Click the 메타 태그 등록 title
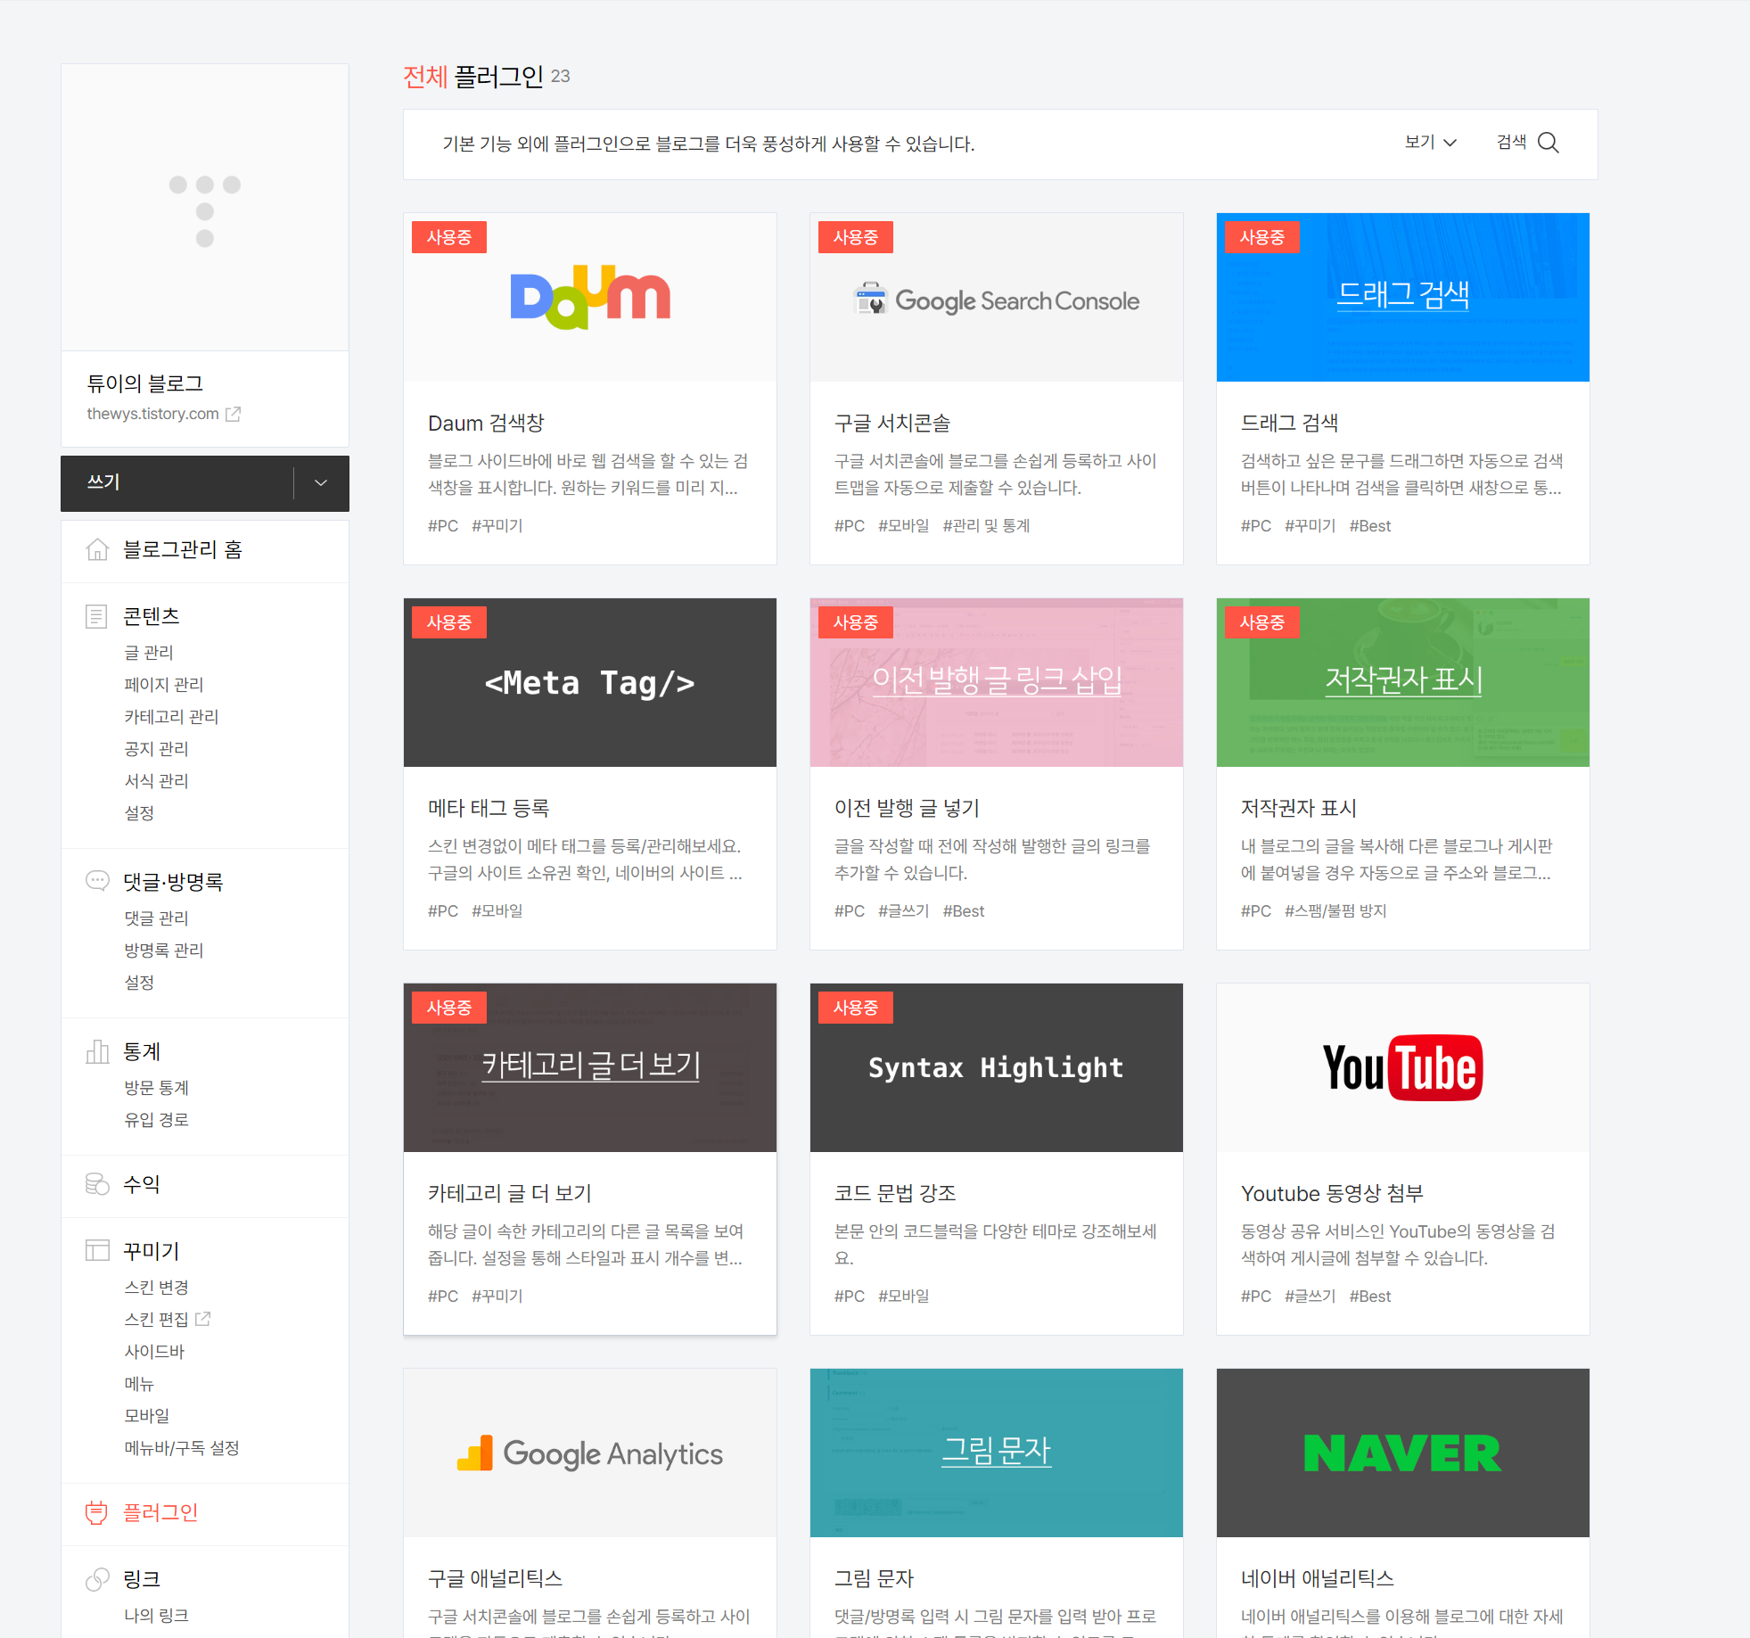 pos(489,808)
